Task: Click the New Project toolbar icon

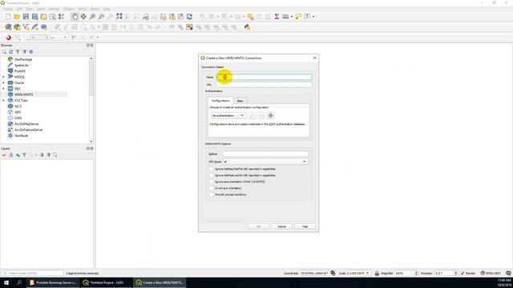Action: pos(8,17)
